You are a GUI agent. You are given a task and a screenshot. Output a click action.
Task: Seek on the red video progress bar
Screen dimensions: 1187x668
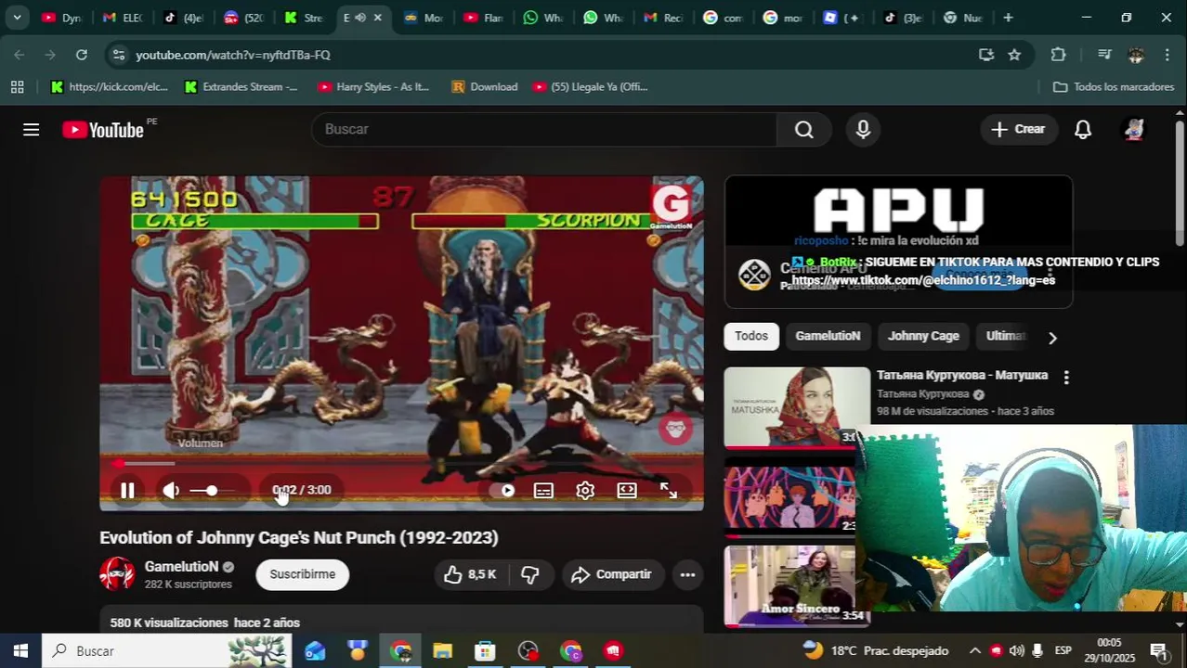401,463
